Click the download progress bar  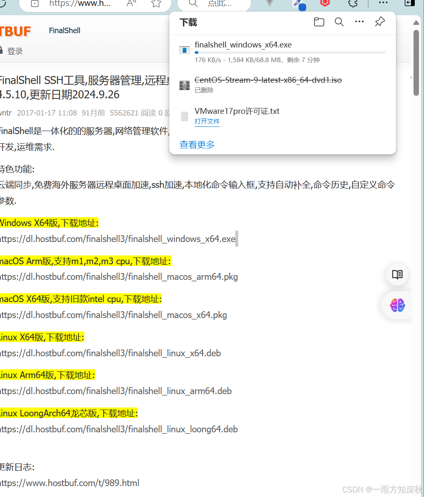290,53
